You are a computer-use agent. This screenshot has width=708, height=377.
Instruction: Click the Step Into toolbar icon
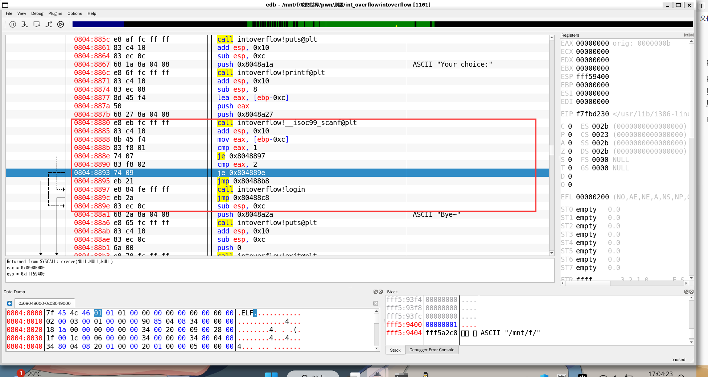pyautogui.click(x=24, y=24)
